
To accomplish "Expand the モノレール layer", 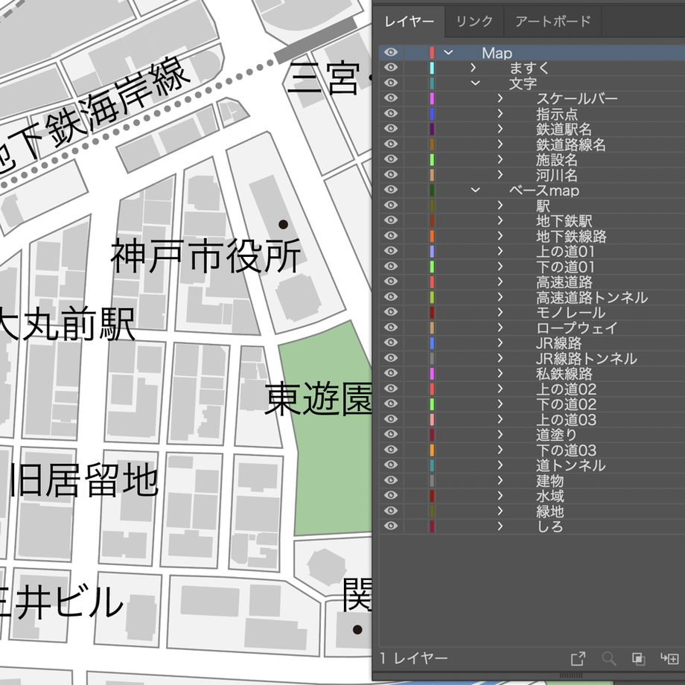I will tap(500, 313).
